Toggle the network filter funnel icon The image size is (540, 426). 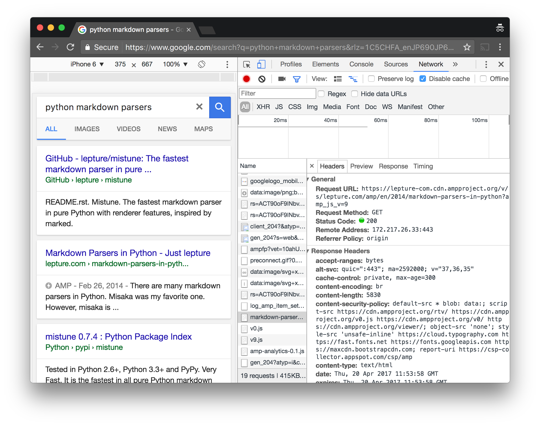pyautogui.click(x=296, y=79)
